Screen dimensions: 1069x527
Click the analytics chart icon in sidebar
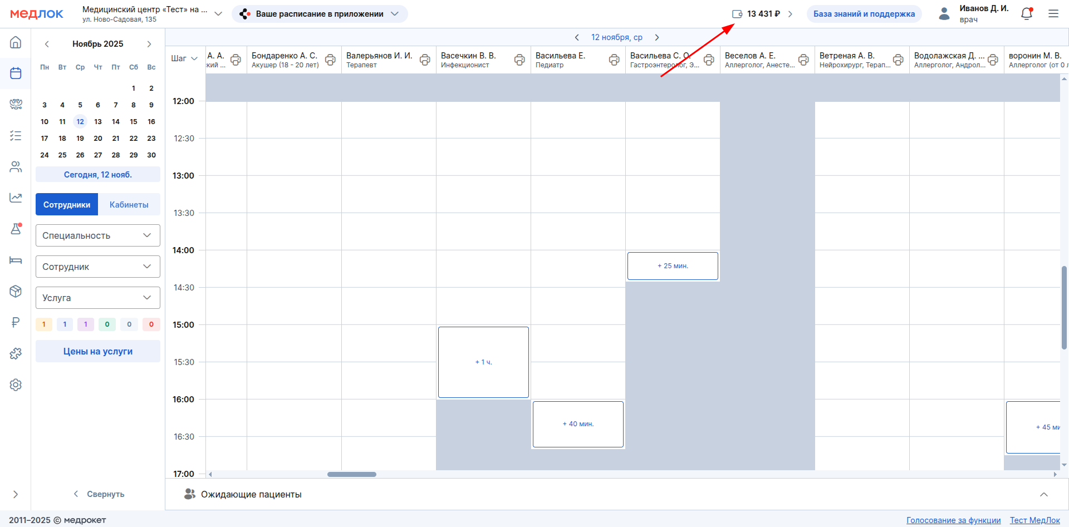(x=16, y=198)
